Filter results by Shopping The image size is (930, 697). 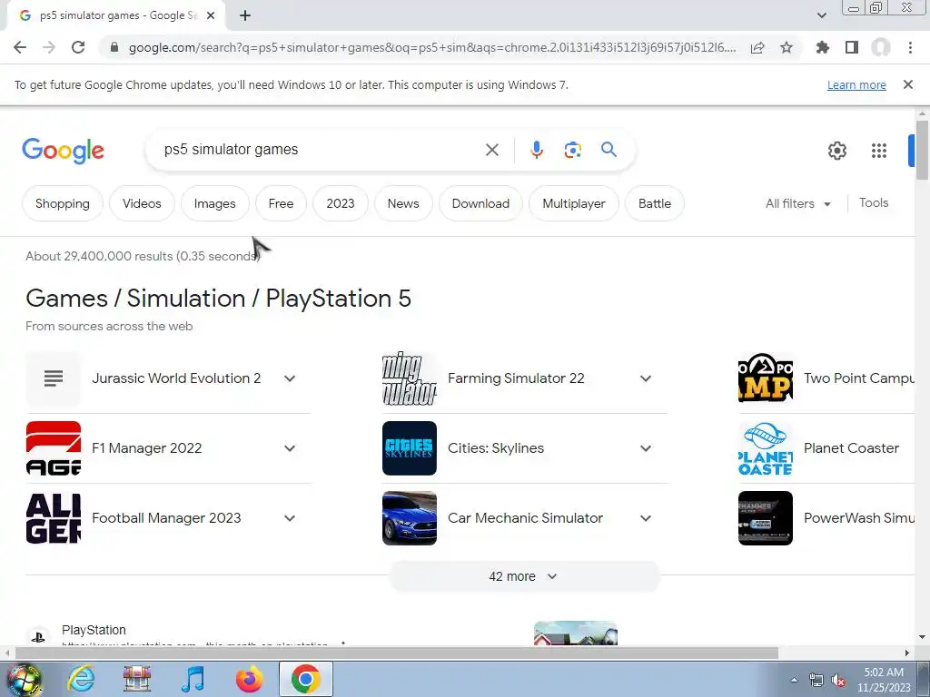coord(63,203)
